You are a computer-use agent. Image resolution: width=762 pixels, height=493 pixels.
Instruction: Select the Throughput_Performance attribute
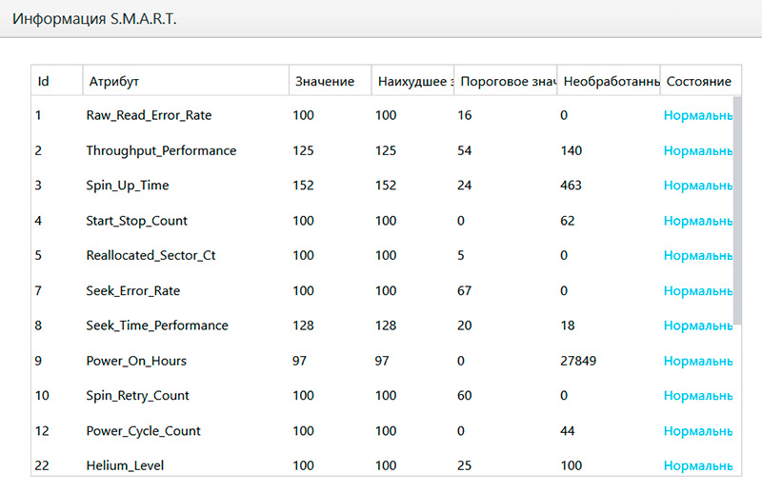161,150
